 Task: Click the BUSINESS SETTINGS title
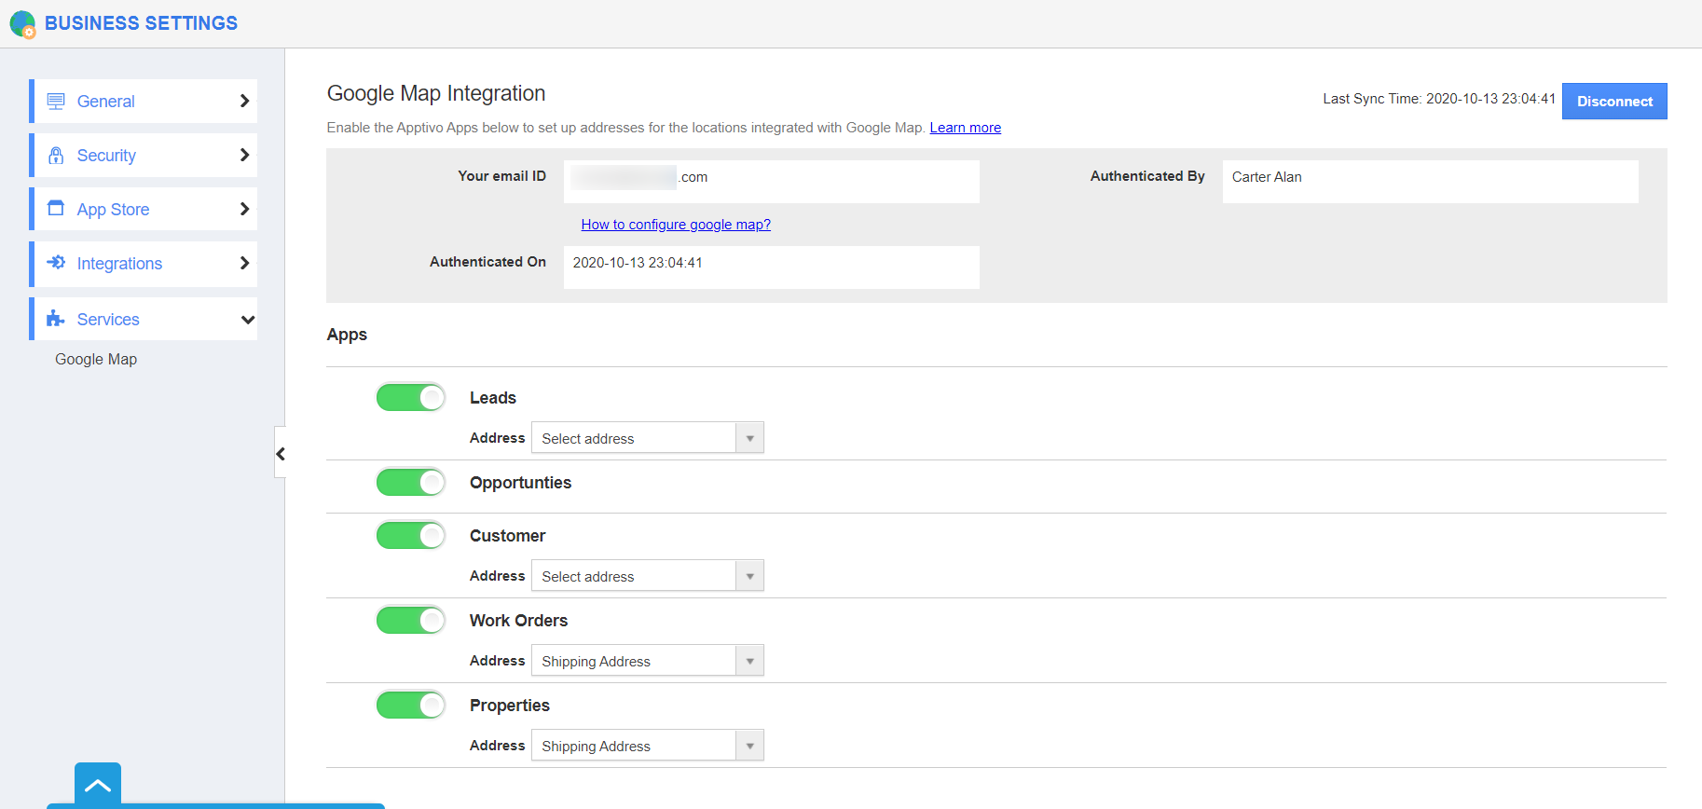tap(141, 23)
